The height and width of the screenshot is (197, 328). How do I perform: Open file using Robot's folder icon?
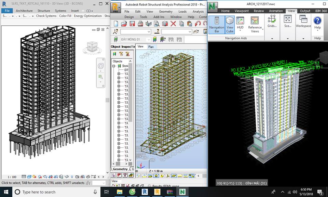coord(124,24)
